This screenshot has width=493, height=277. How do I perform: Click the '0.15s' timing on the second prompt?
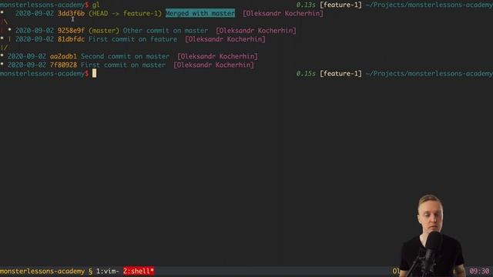[x=306, y=74]
